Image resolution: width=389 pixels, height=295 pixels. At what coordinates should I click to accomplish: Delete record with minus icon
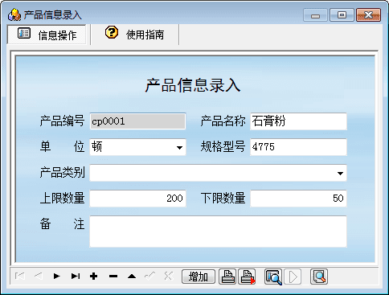113,276
